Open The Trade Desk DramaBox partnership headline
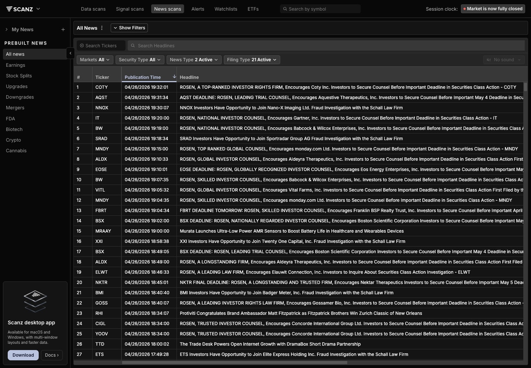Viewport: 531px width, 368px height. (270, 344)
